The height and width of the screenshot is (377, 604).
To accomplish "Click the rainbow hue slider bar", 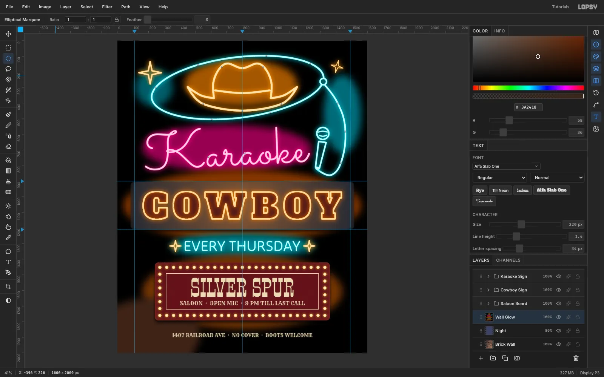I will click(528, 88).
